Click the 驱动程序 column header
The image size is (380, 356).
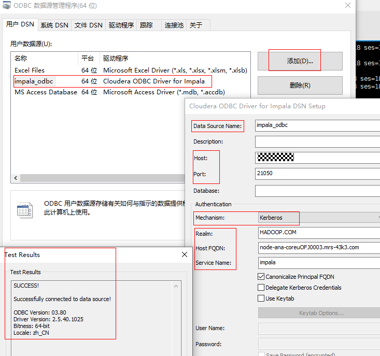click(x=175, y=58)
